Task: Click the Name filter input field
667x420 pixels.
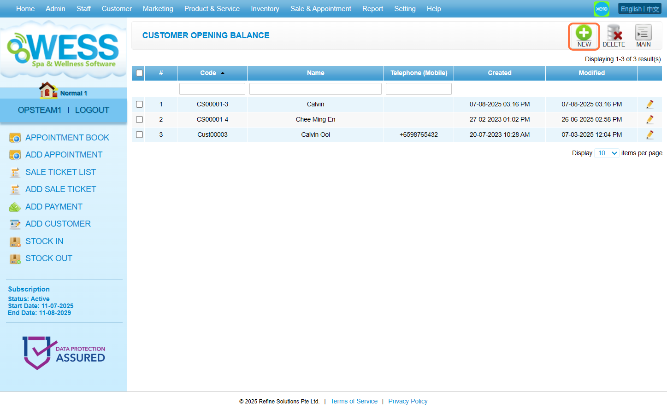Action: pyautogui.click(x=315, y=89)
